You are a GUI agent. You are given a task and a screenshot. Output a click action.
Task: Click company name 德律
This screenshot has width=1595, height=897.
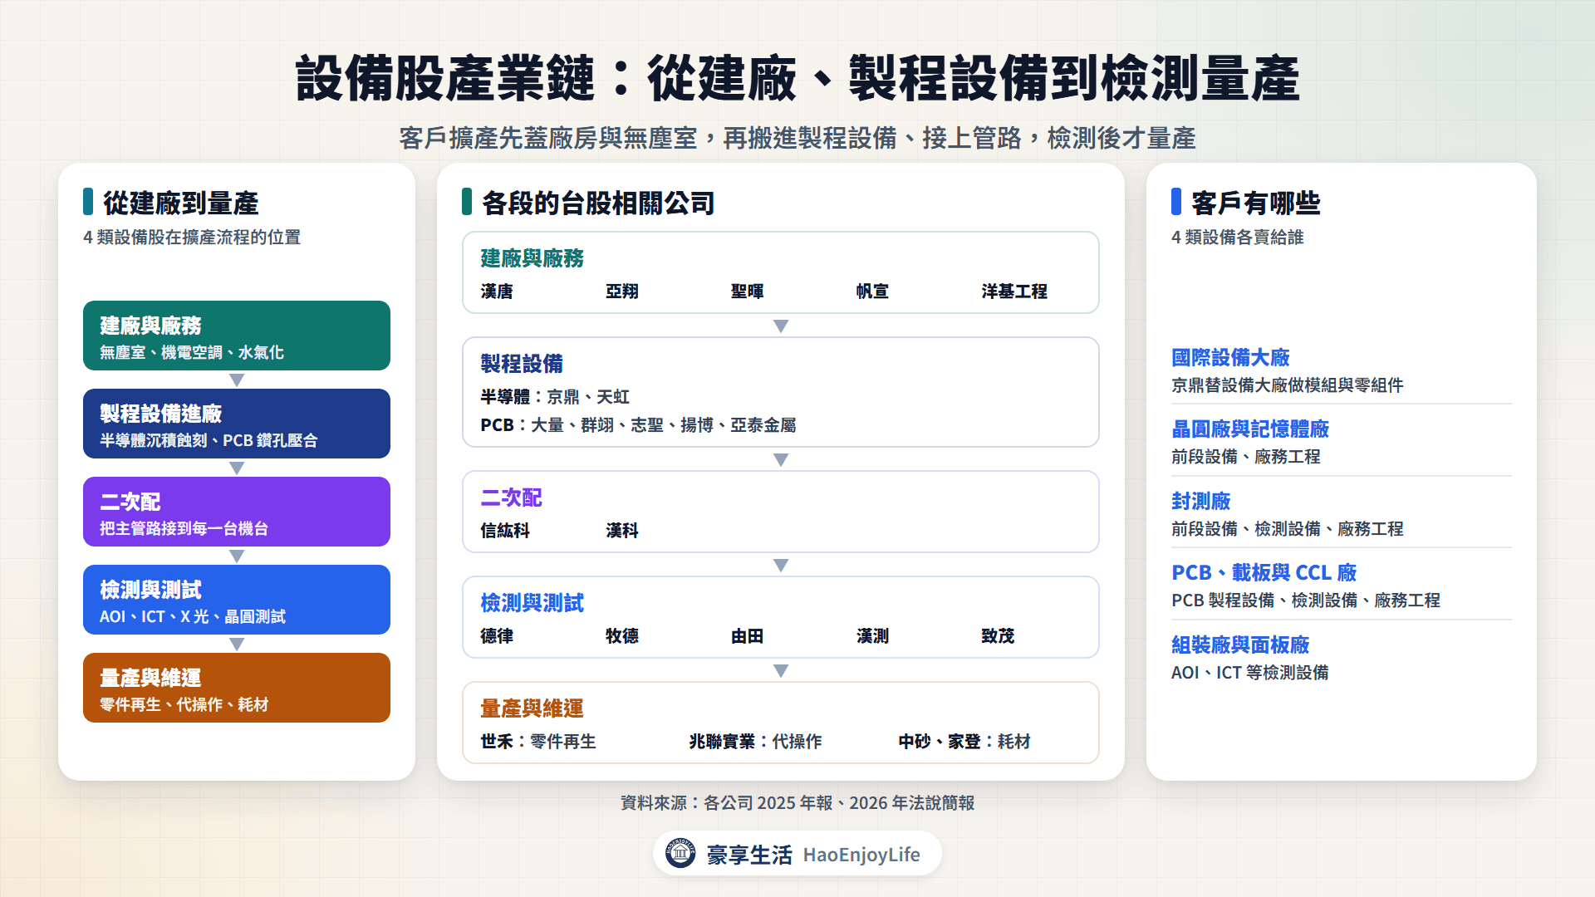click(x=497, y=636)
